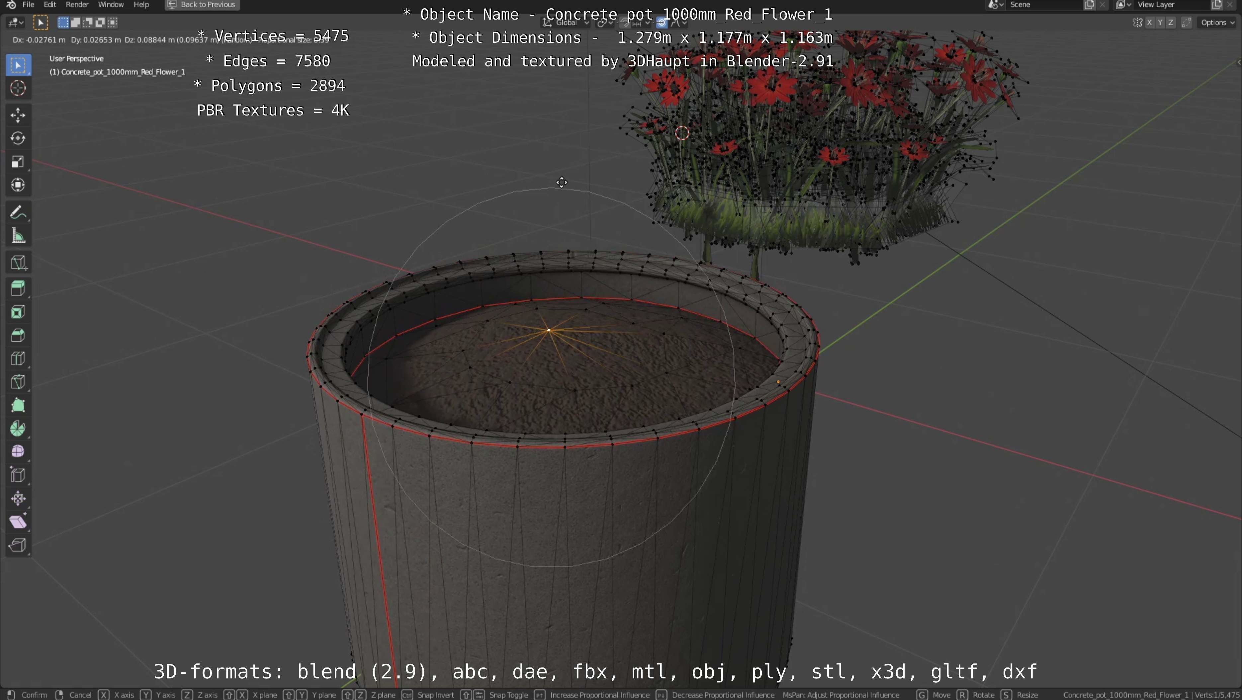
Task: Select the Poly Build tool
Action: (x=18, y=405)
